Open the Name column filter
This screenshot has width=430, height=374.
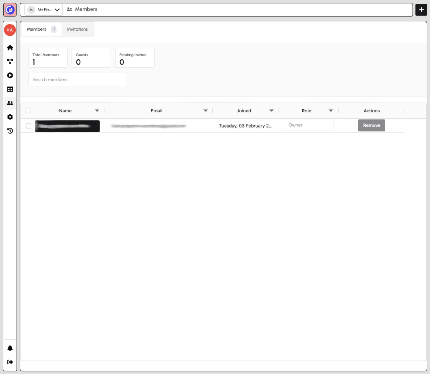point(97,110)
